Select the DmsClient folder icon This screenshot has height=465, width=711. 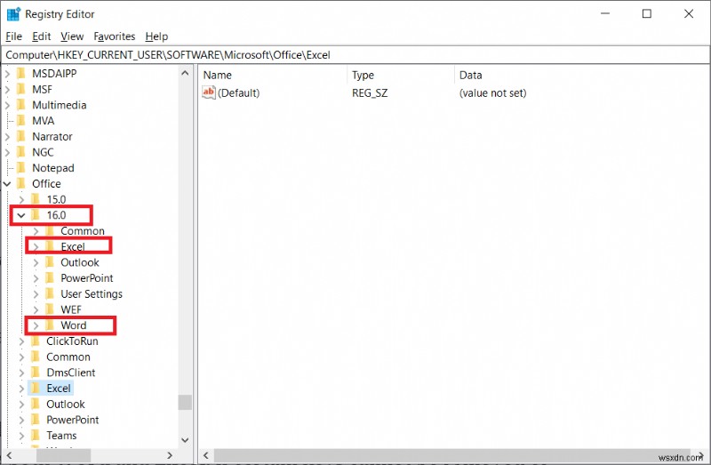[36, 373]
